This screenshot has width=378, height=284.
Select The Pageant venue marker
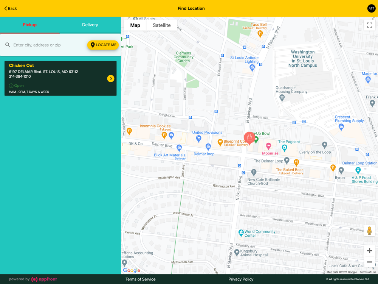(x=285, y=148)
